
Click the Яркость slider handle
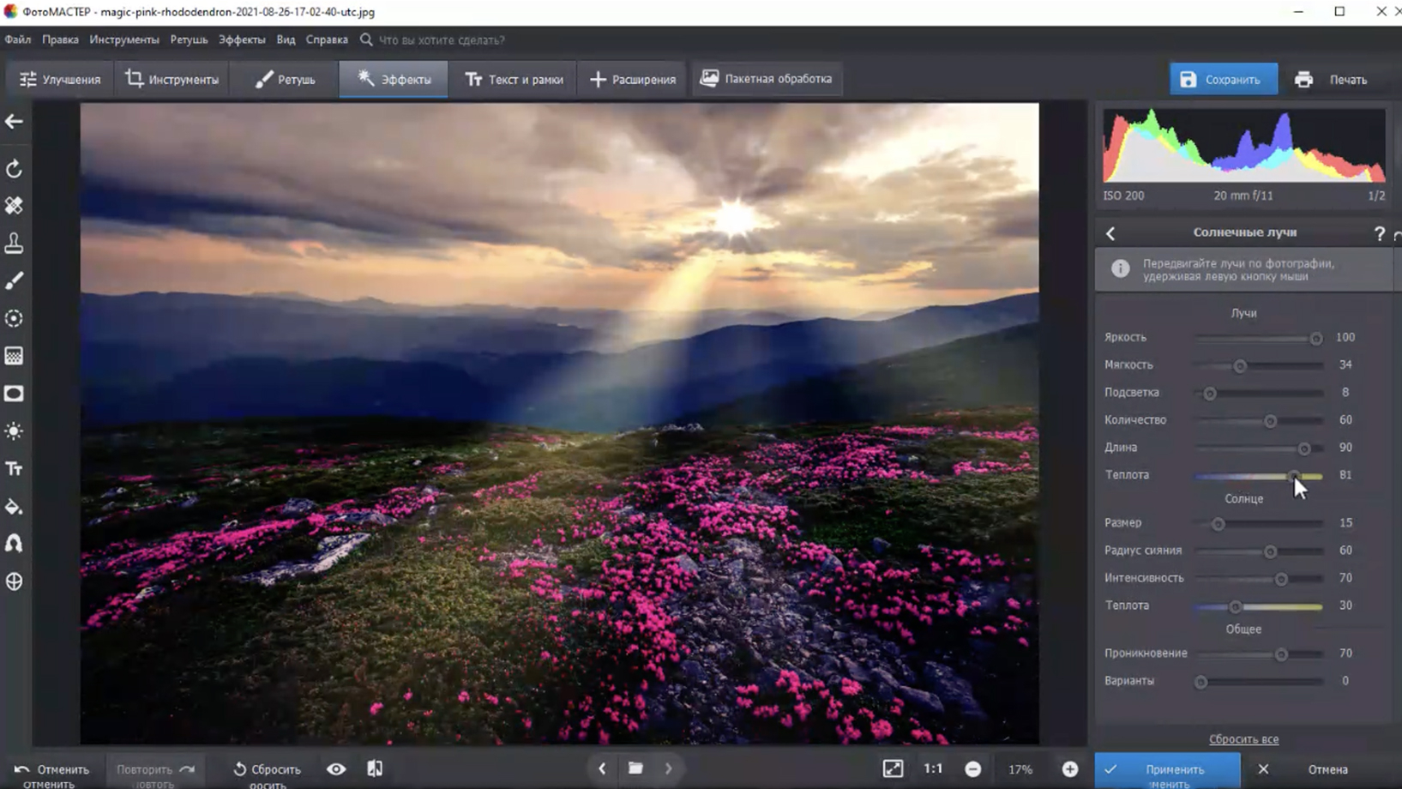(1315, 339)
